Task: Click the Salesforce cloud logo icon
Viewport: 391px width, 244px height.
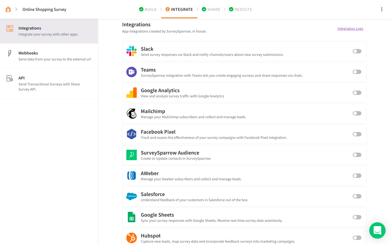Action: (x=131, y=196)
